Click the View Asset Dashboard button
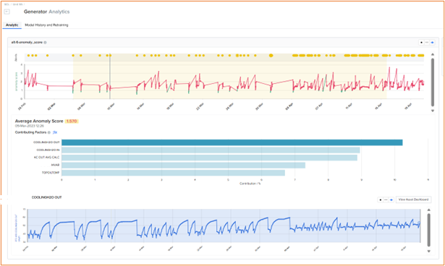 [413, 199]
